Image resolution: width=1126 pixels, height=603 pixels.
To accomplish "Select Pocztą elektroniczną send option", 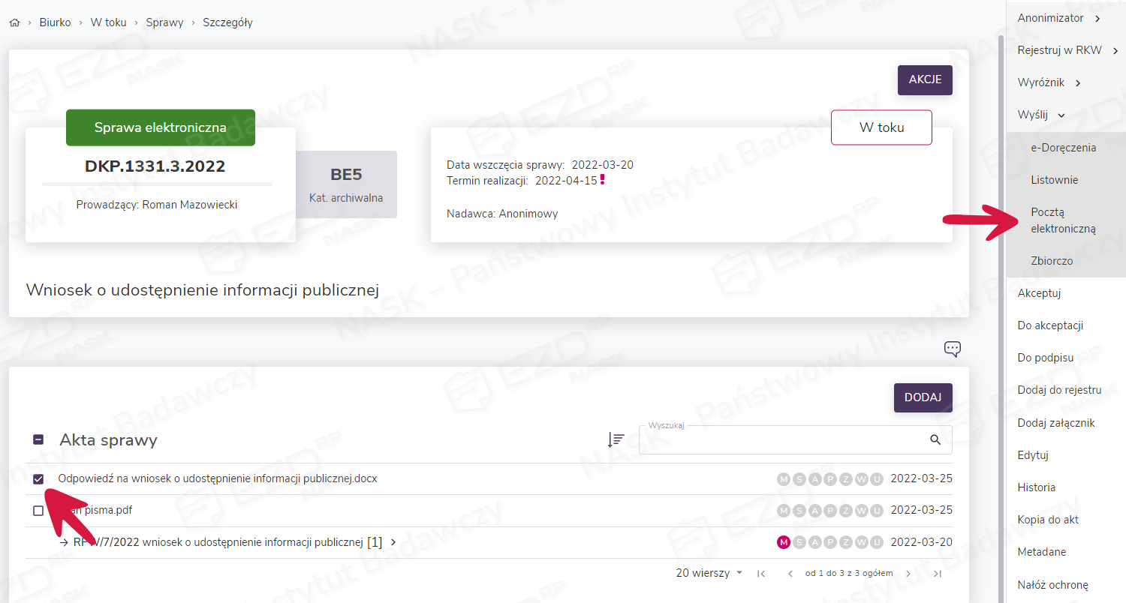I will [1063, 220].
